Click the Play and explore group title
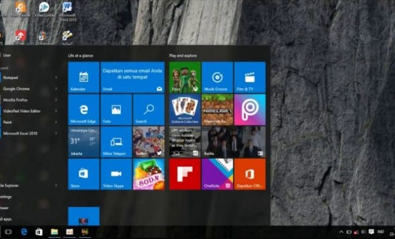This screenshot has height=239, width=395. pos(183,56)
